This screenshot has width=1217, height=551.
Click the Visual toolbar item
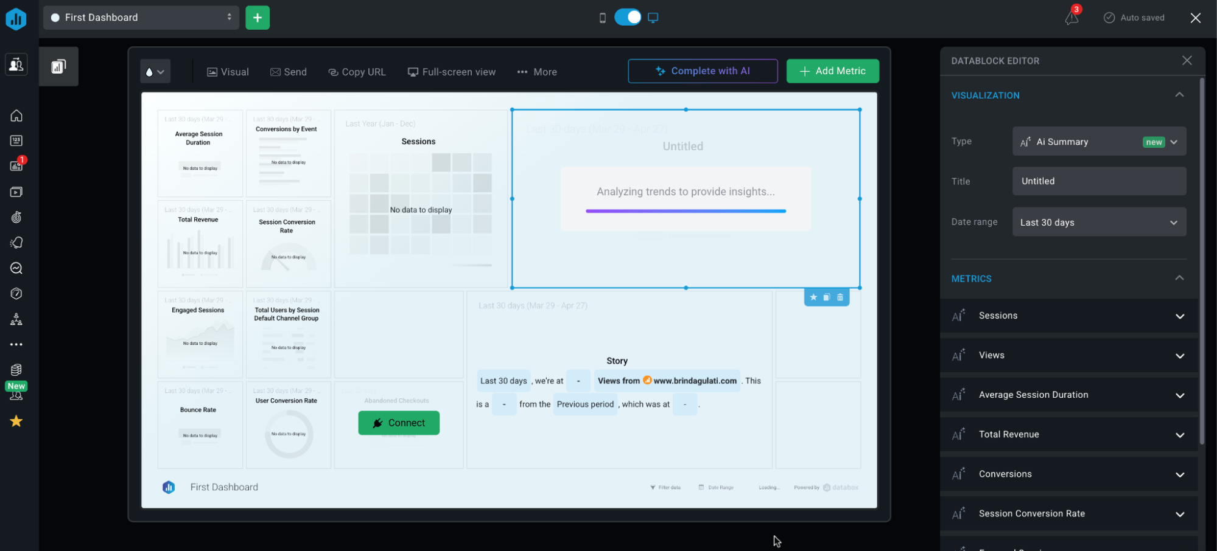click(x=228, y=72)
